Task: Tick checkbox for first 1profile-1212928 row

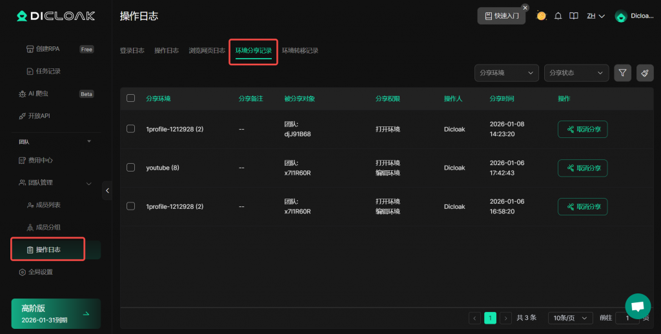Action: 131,129
